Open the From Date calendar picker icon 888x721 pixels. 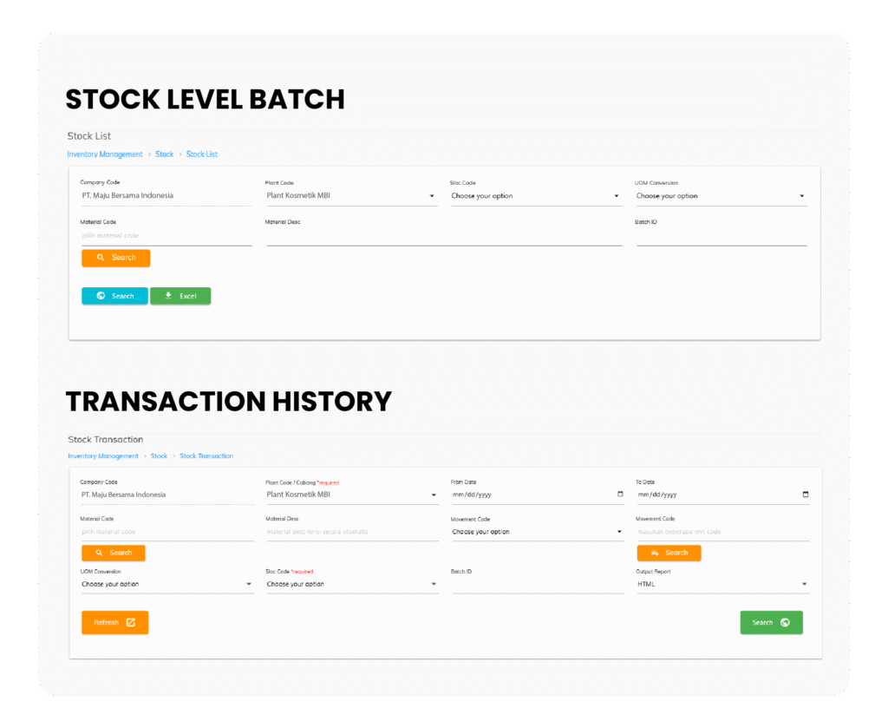[620, 495]
